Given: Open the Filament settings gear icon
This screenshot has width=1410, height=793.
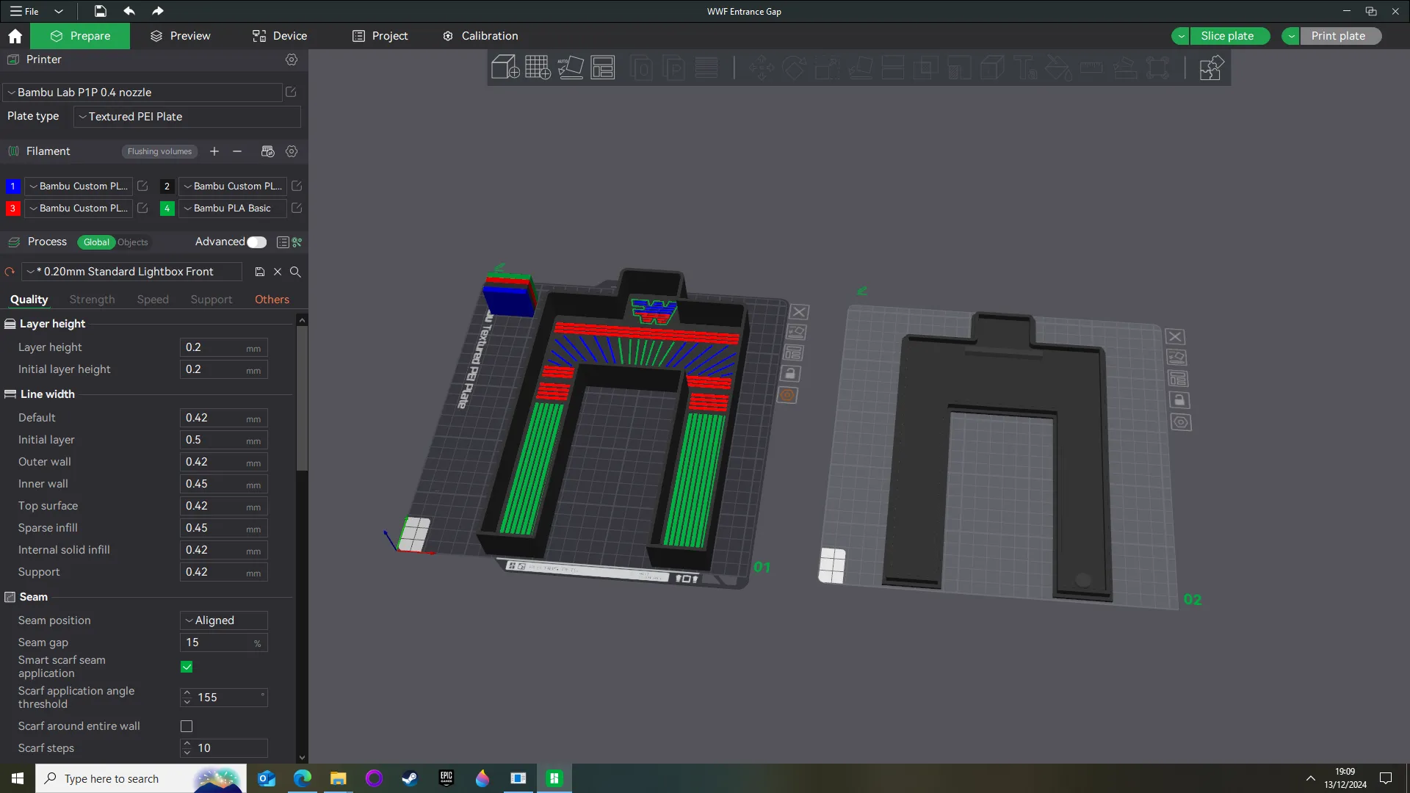Looking at the screenshot, I should [x=292, y=151].
